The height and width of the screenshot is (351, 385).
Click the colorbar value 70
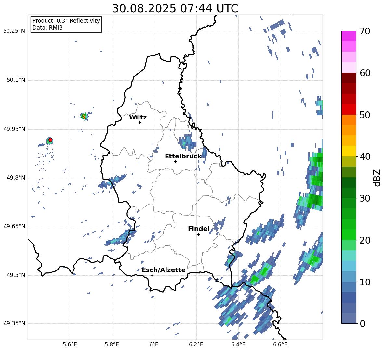coord(365,31)
